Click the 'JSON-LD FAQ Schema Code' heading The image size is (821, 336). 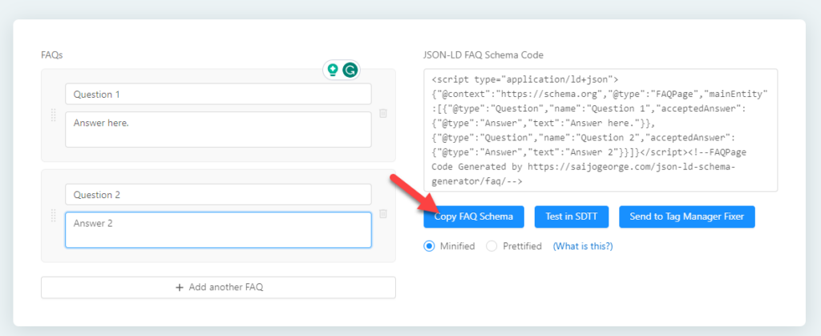[483, 55]
